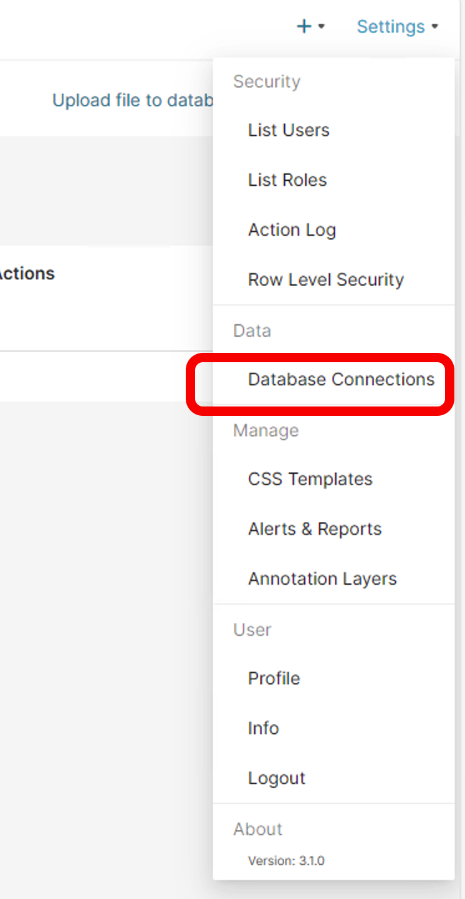465x899 pixels.
Task: Log out using the Logout entry
Action: (x=277, y=779)
